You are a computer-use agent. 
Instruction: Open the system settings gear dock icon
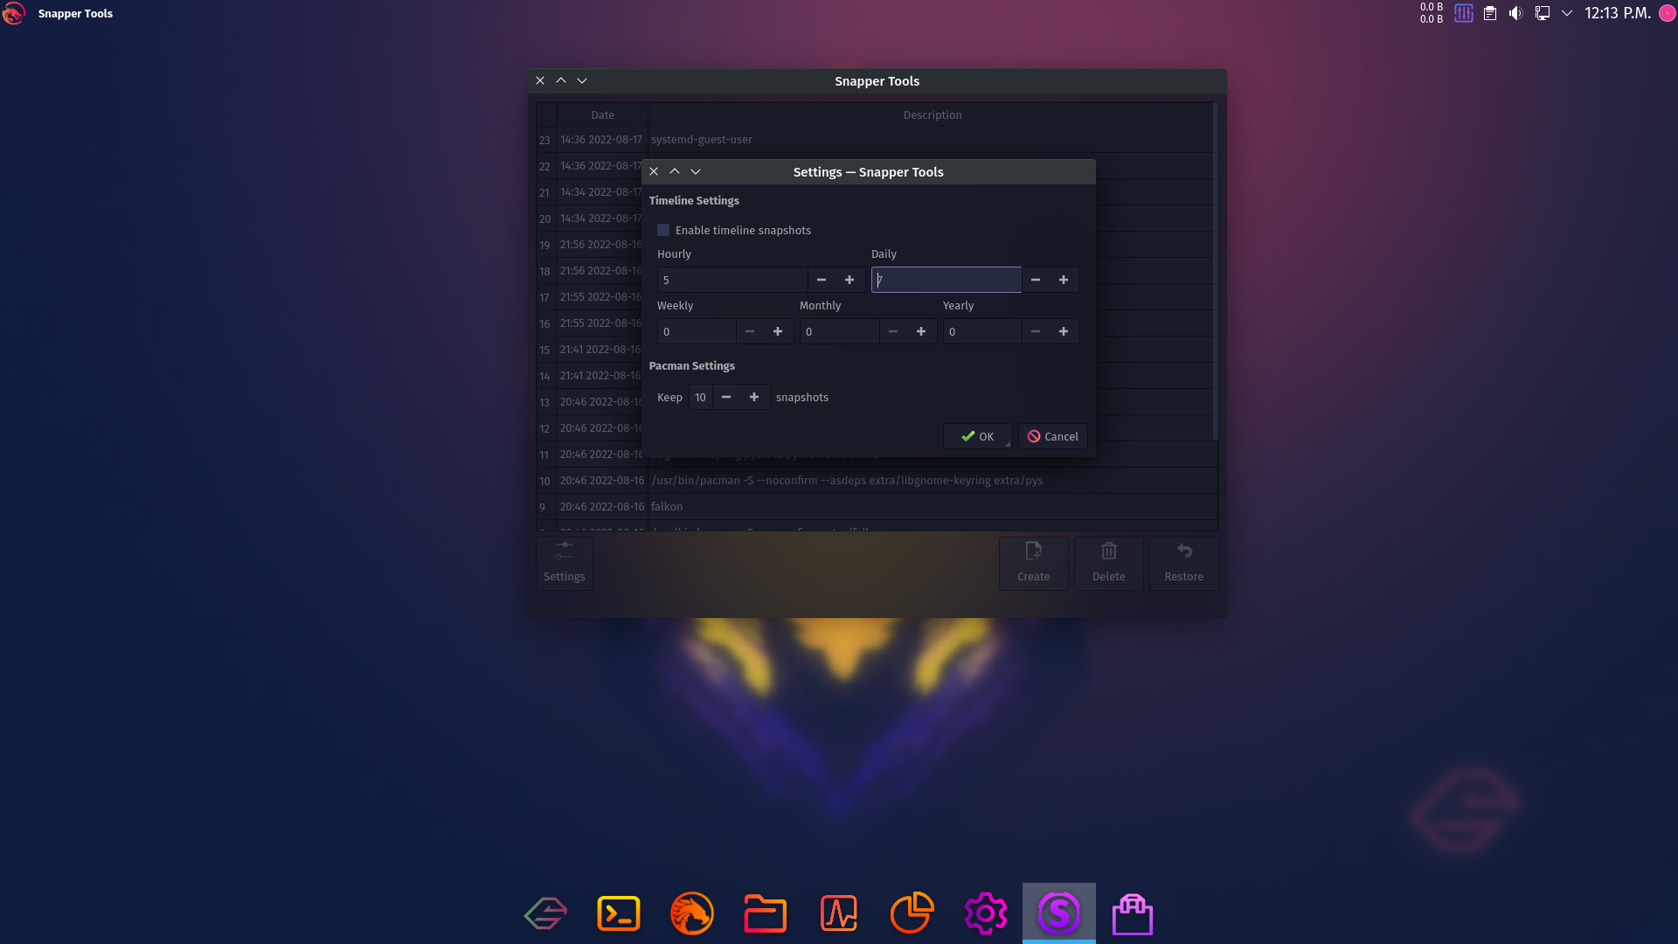tap(986, 913)
